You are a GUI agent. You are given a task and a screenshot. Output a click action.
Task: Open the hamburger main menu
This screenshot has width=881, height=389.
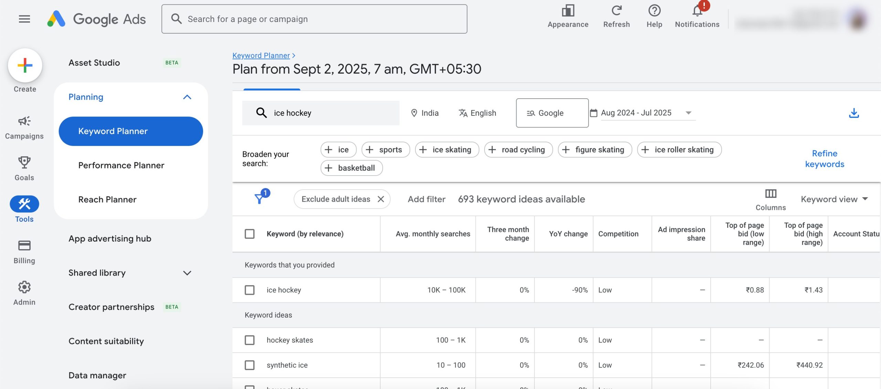[x=24, y=19]
